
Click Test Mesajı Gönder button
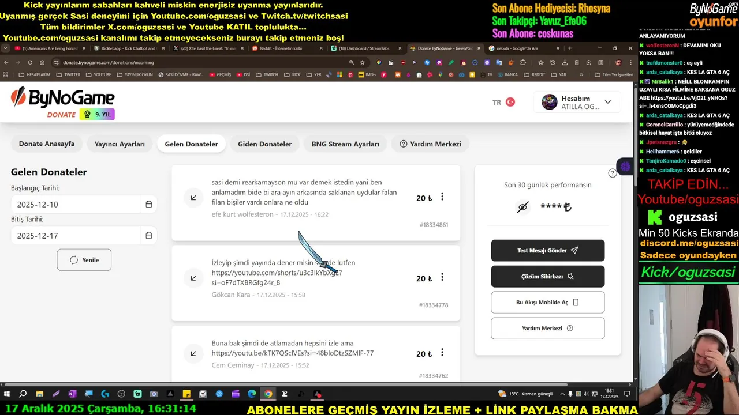click(548, 251)
